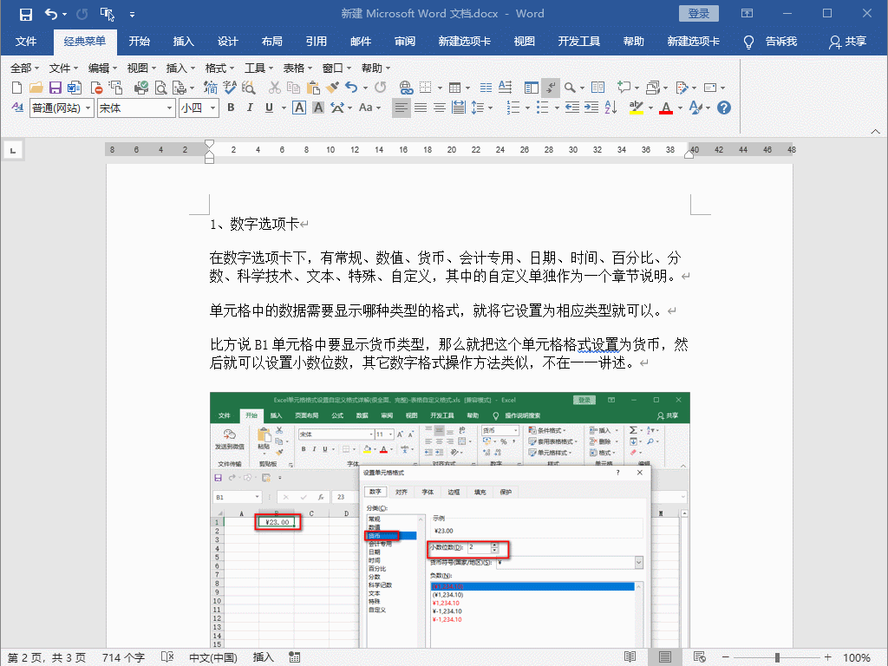The height and width of the screenshot is (666, 888).
Task: Click the language indicator 中文(中国)
Action: click(213, 657)
